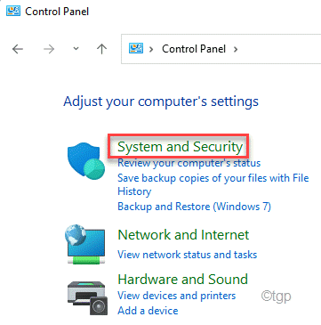
Task: Go forward with the right arrow
Action: (49, 49)
